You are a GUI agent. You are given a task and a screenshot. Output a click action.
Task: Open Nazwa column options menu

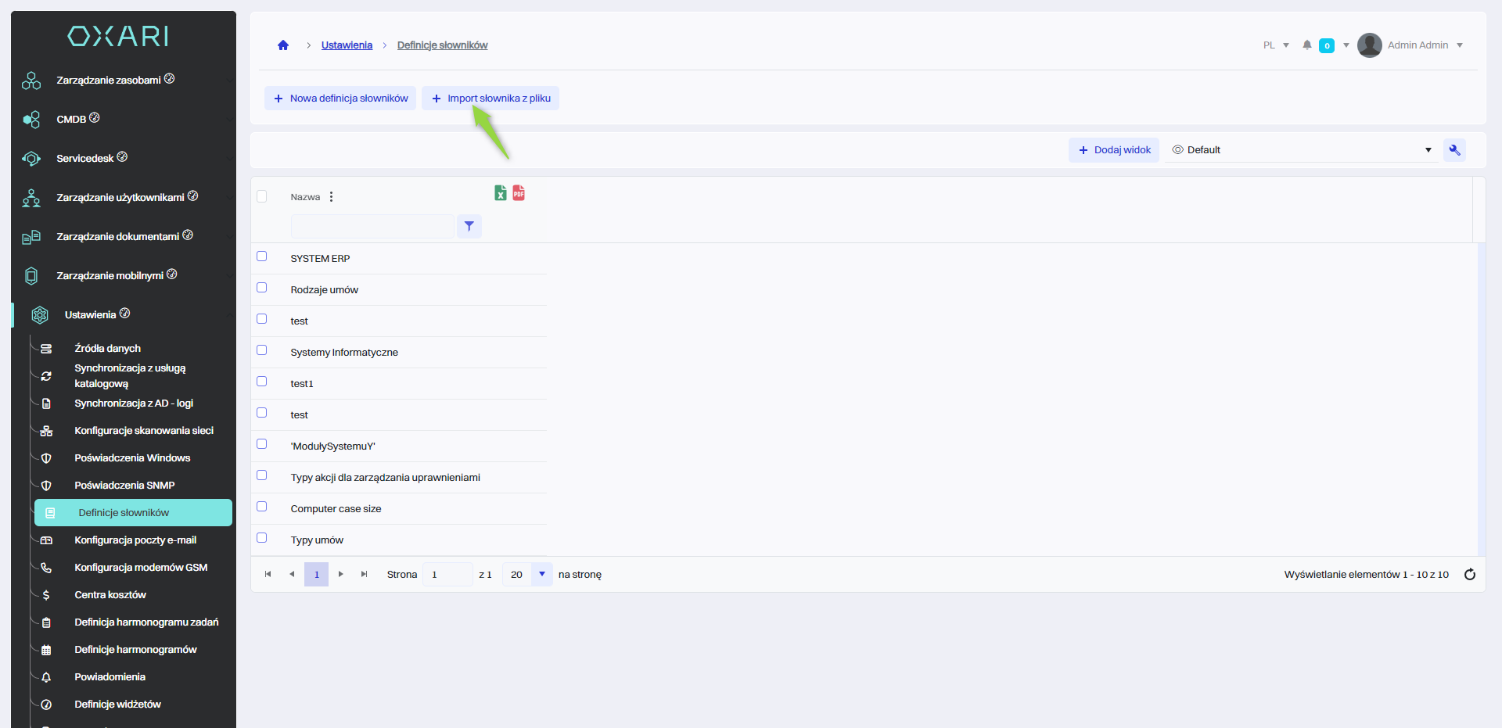tap(332, 197)
